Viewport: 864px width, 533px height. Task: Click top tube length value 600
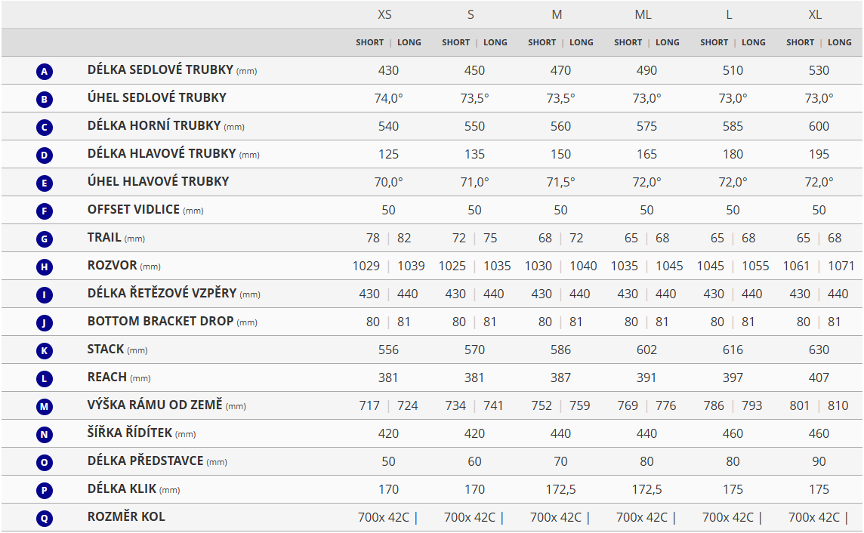[x=819, y=126]
